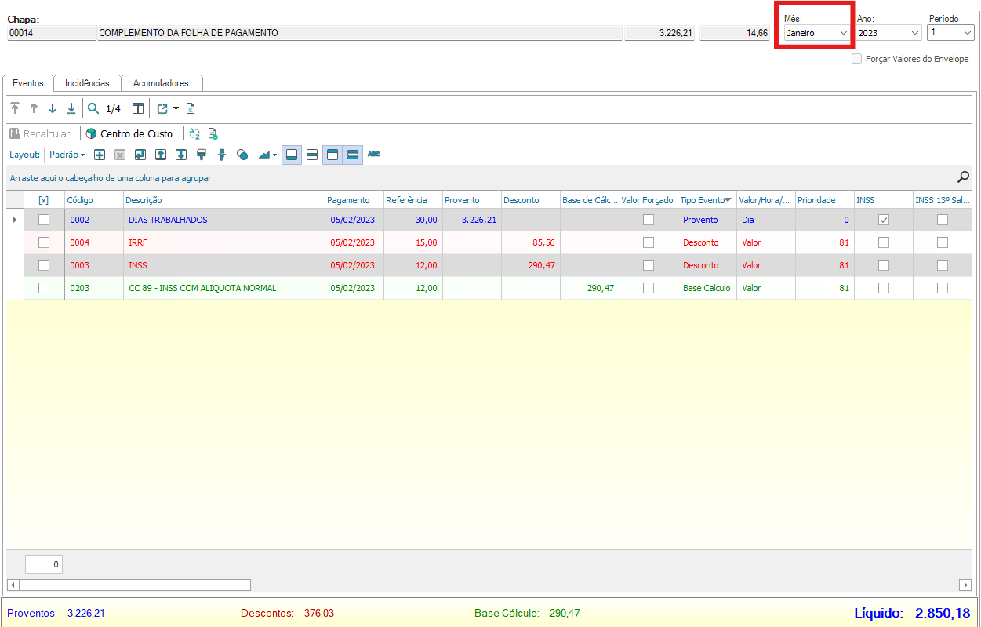Go to previous record arrow icon
Screen dimensions: 981x627
click(34, 109)
